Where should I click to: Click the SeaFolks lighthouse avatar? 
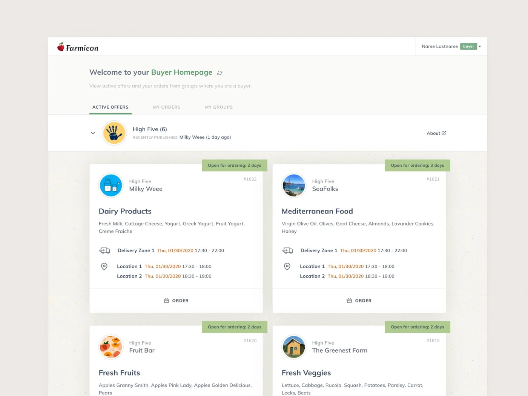point(294,185)
